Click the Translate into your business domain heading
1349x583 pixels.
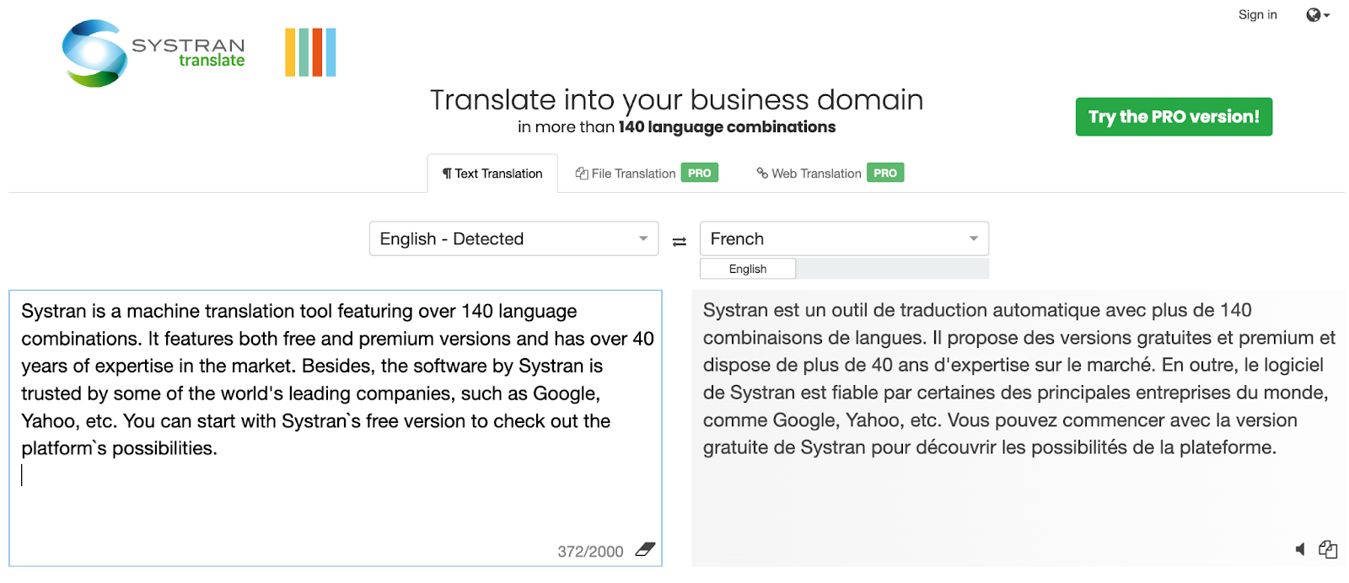676,99
